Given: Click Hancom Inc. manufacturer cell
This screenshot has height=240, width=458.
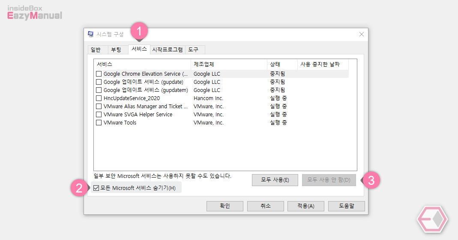Looking at the screenshot, I should coord(208,98).
